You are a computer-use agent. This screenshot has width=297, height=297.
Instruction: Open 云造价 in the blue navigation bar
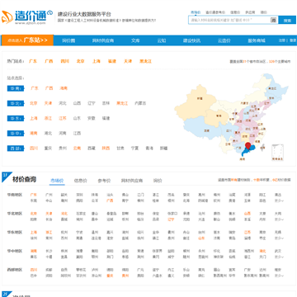(224, 40)
